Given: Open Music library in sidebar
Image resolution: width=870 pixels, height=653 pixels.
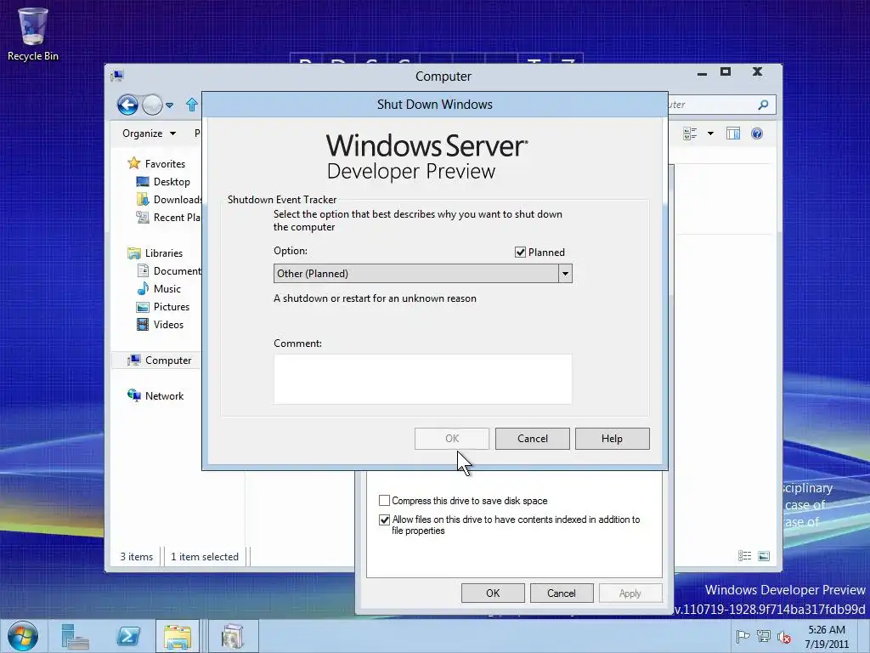Looking at the screenshot, I should click(159, 289).
